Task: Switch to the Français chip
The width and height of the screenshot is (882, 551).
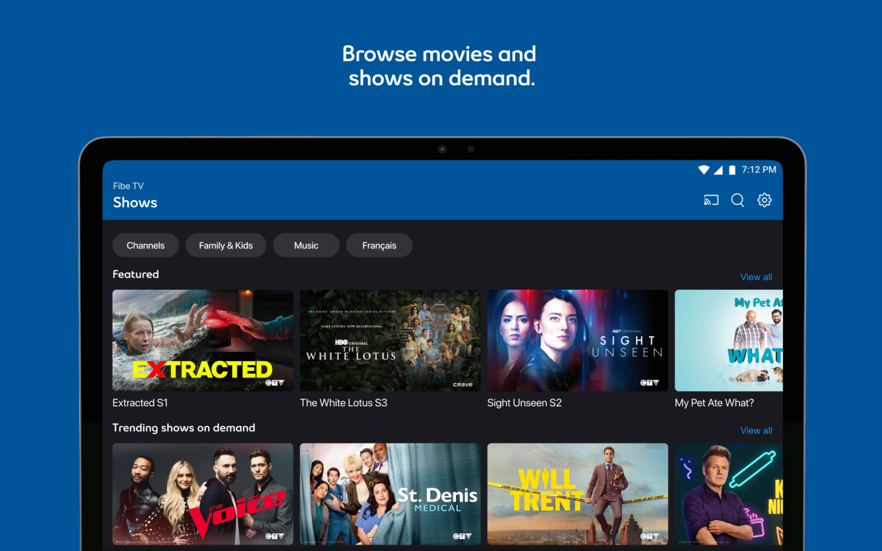Action: point(379,245)
